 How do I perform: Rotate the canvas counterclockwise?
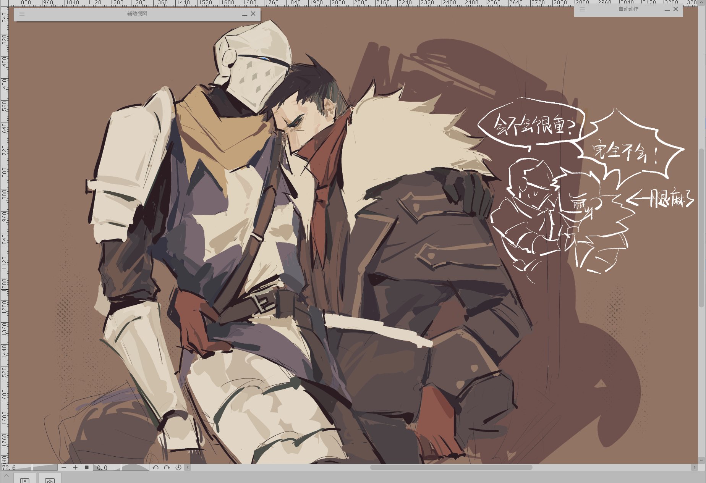coord(155,467)
